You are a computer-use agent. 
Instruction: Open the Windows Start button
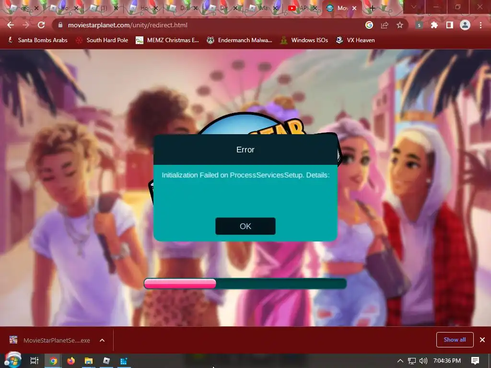(12, 360)
